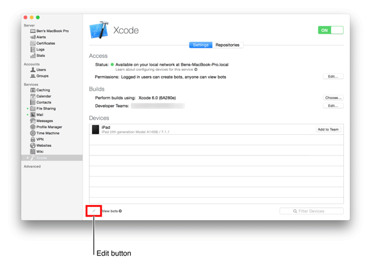Open the Stats chart icon

33,56
